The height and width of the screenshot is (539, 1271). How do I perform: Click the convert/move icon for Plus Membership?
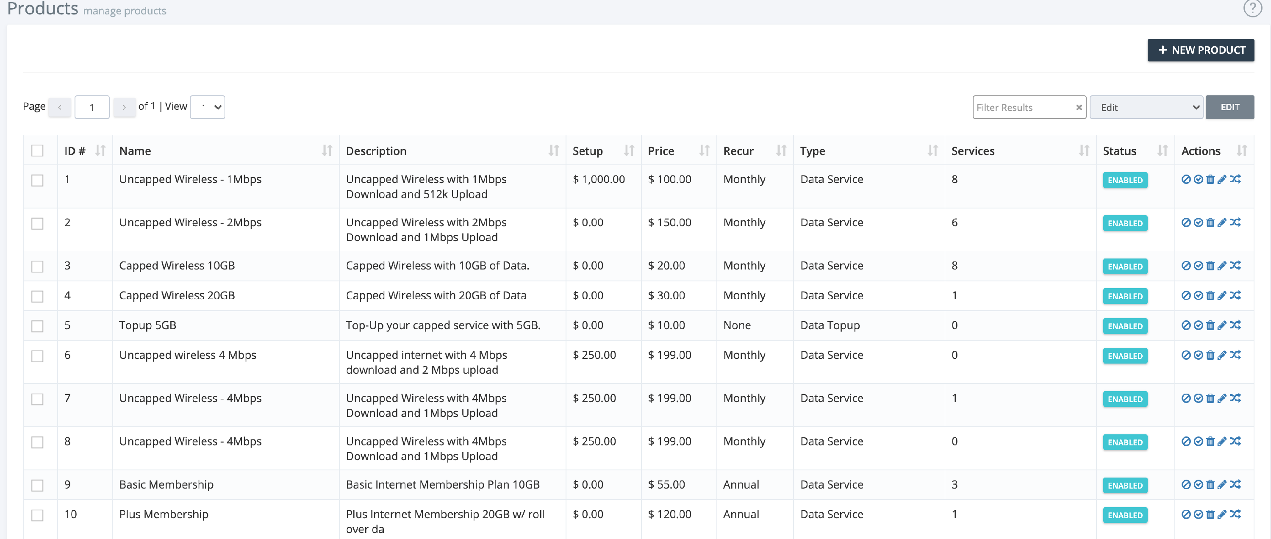coord(1236,514)
